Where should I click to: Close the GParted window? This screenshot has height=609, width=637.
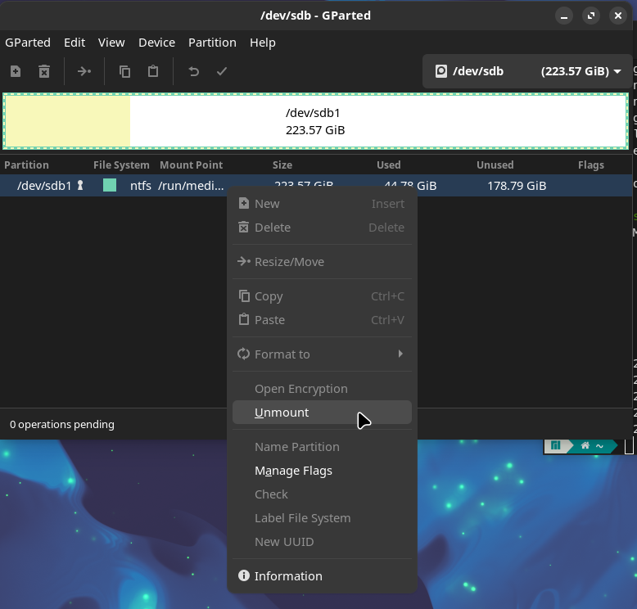point(618,16)
